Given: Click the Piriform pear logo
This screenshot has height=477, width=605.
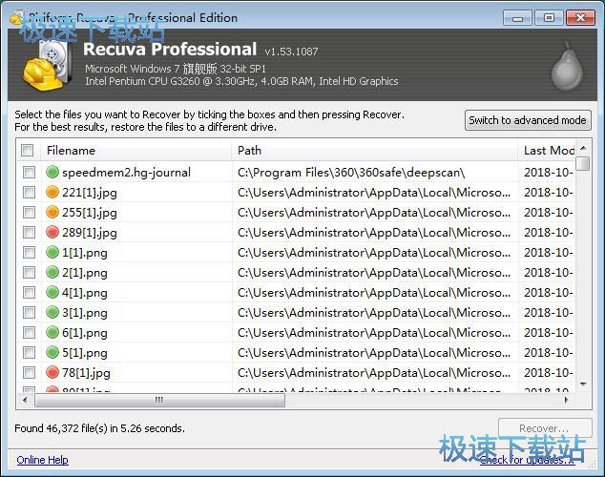Looking at the screenshot, I should (x=567, y=66).
